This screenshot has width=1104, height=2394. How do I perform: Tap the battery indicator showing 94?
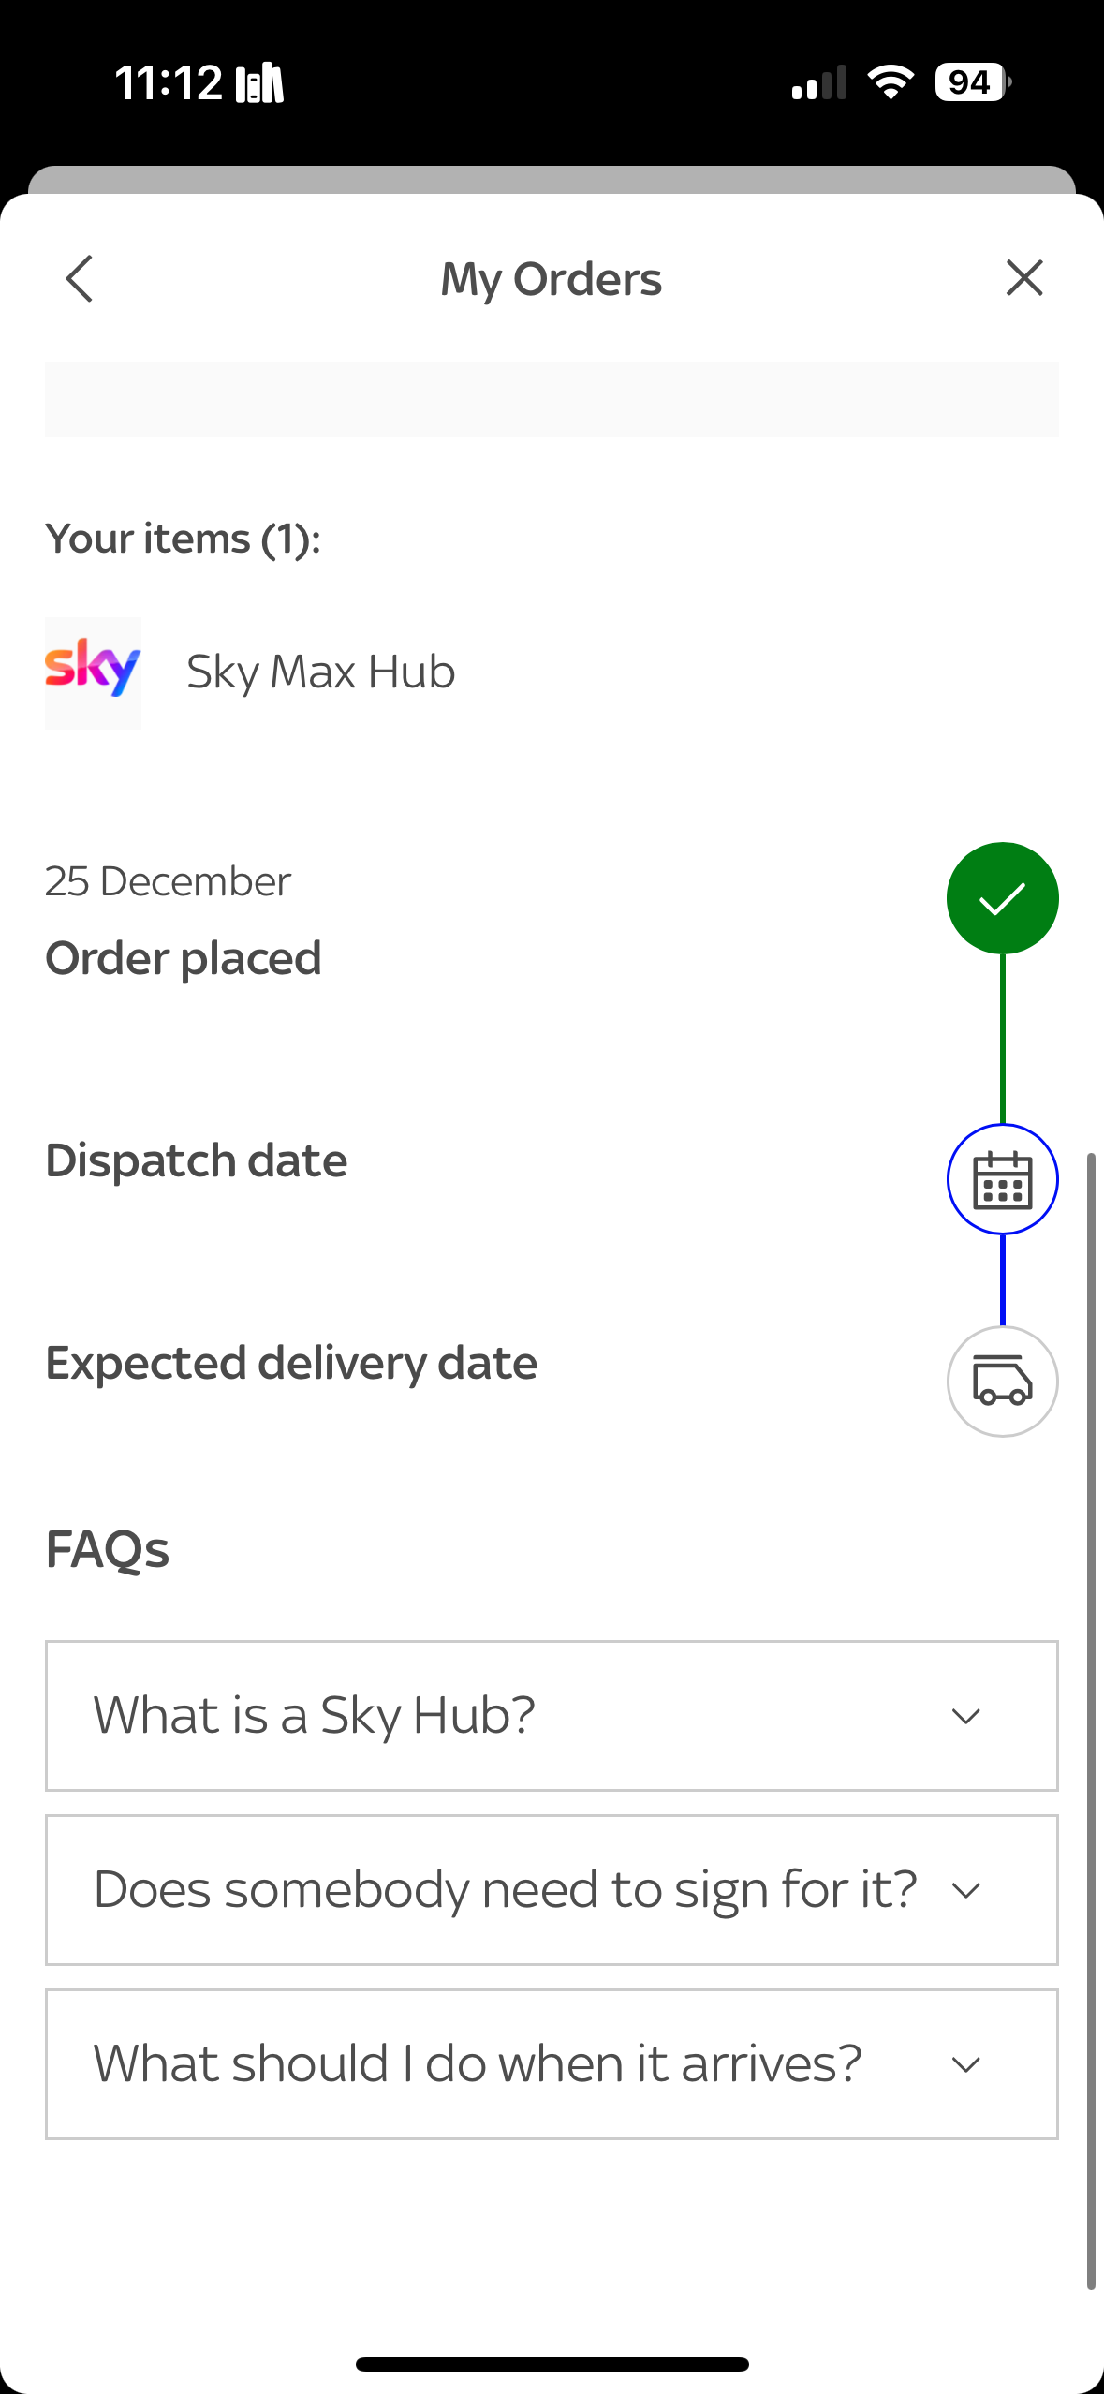click(x=967, y=82)
